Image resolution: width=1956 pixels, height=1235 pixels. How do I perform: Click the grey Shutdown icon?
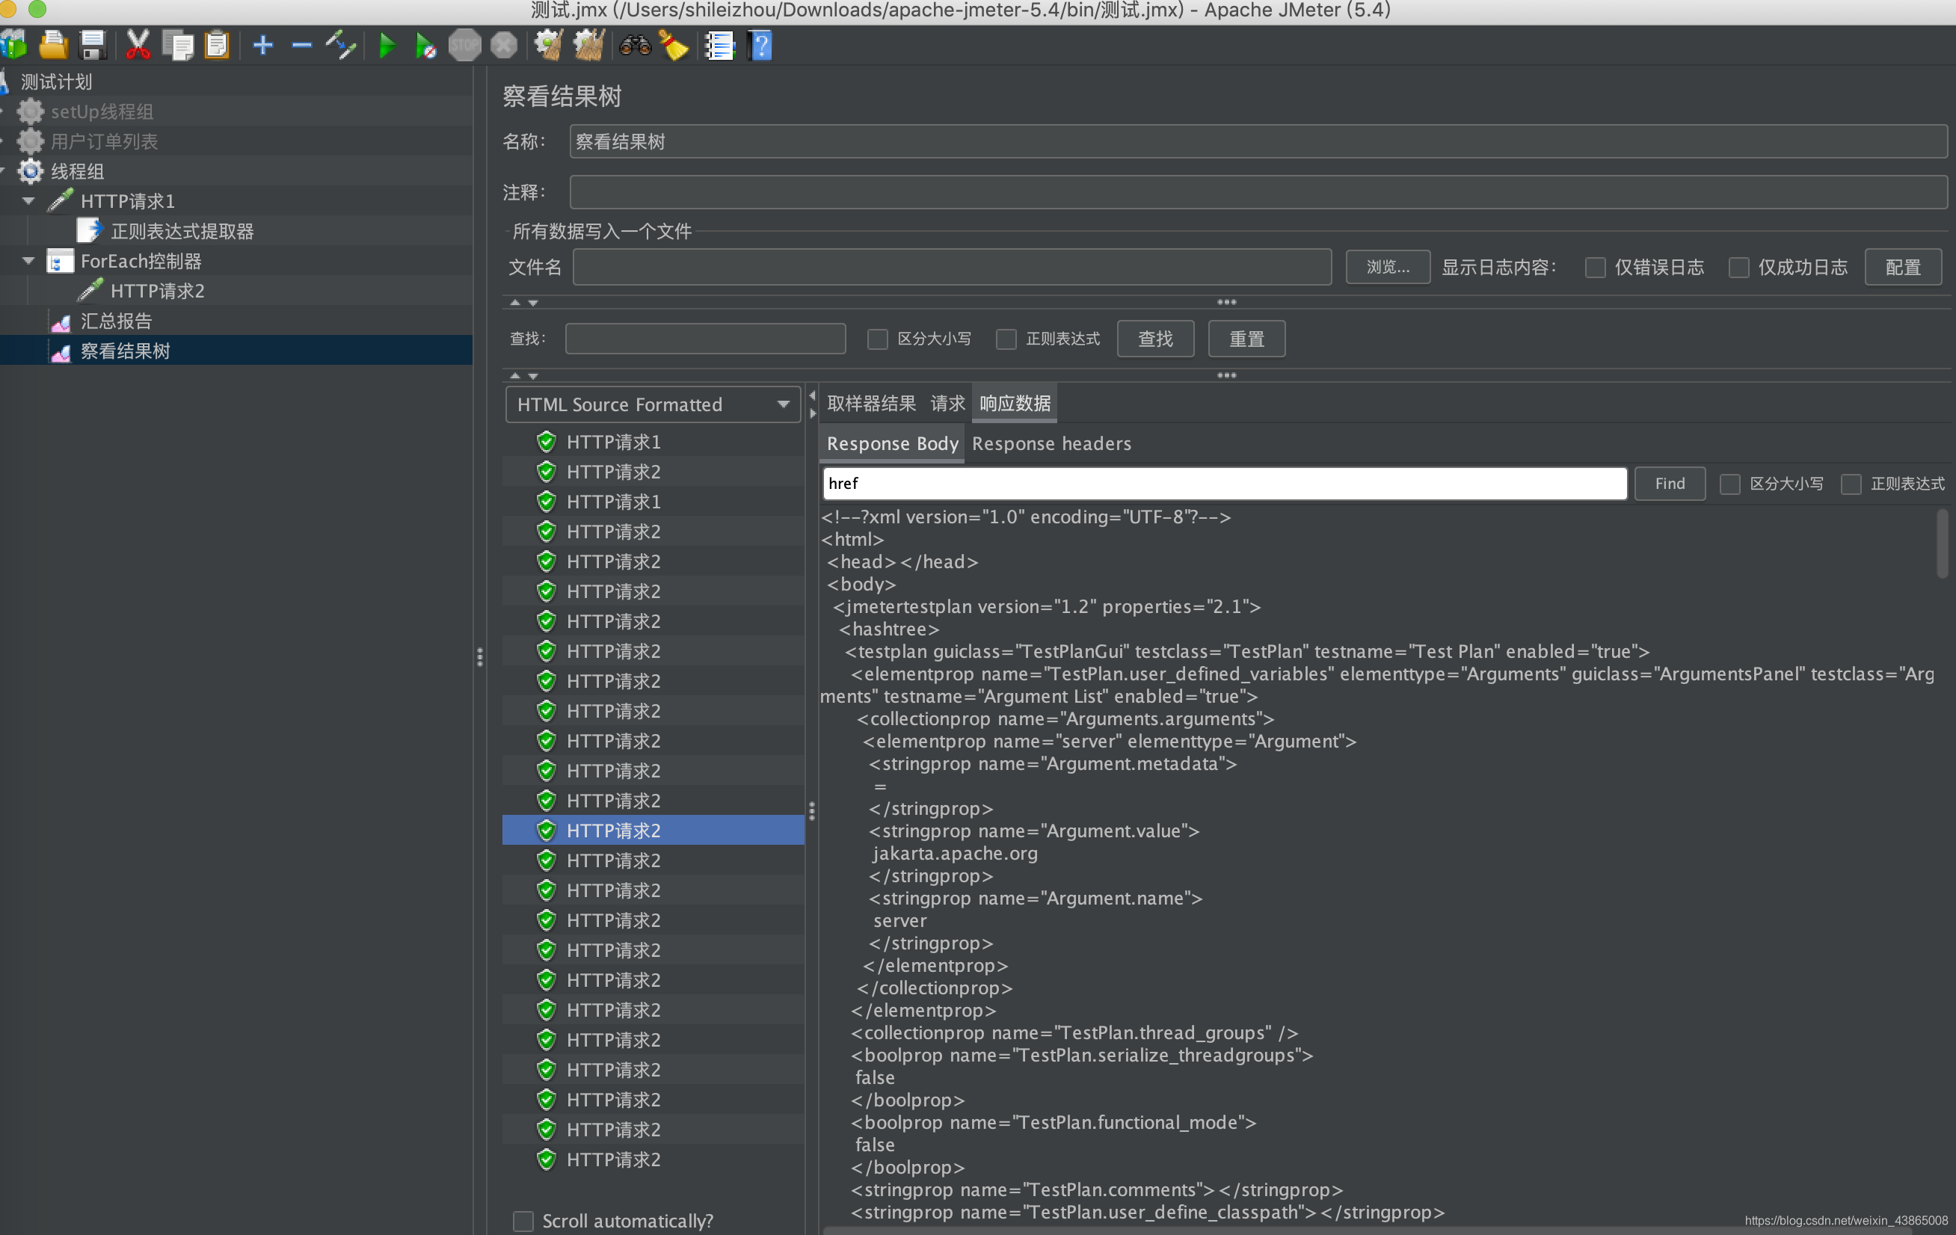[x=504, y=46]
